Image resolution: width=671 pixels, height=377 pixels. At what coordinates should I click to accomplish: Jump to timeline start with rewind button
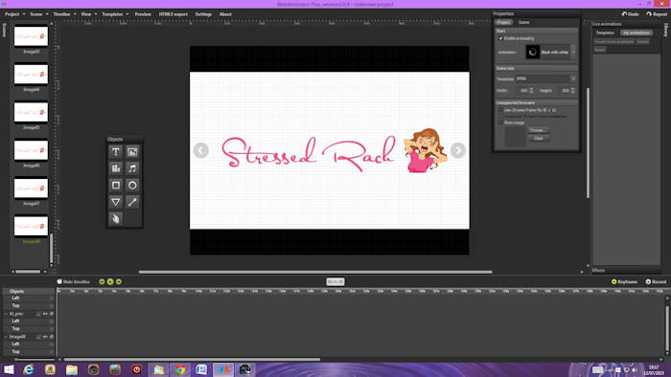102,281
